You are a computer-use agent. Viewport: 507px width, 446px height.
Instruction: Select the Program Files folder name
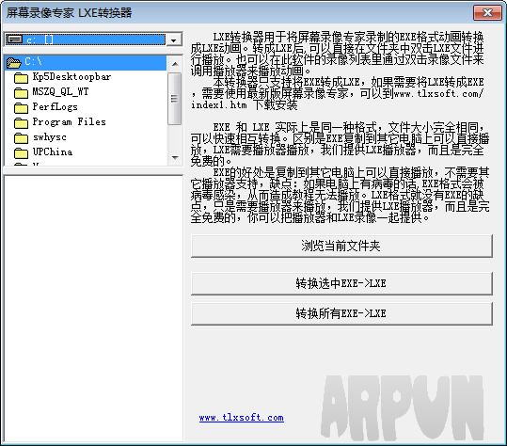tap(70, 122)
